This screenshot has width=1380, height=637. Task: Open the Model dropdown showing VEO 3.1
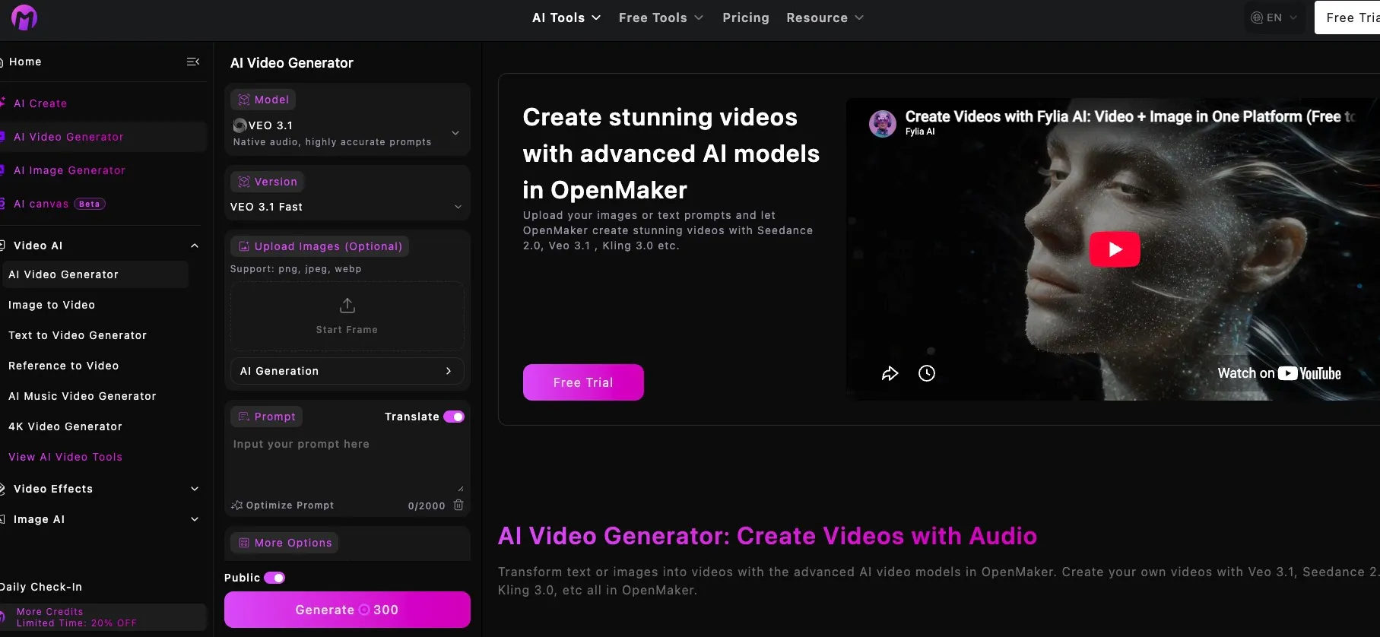(x=347, y=133)
